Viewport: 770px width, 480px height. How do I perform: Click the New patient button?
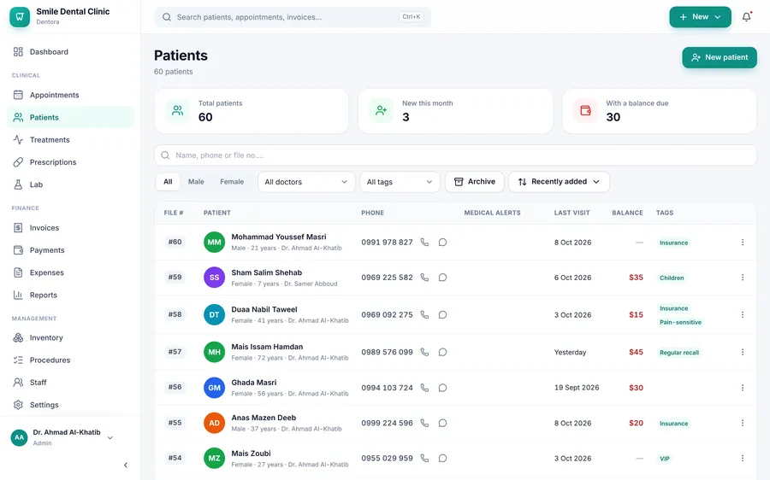(720, 57)
